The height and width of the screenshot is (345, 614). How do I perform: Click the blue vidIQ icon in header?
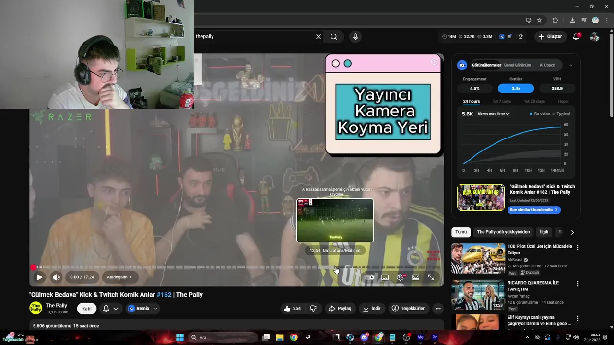point(502,36)
